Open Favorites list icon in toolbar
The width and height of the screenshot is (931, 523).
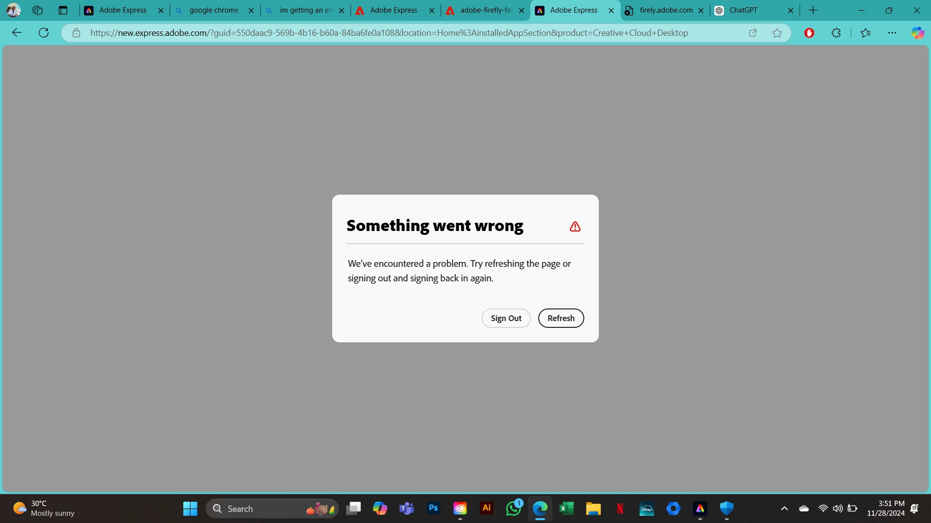click(866, 33)
